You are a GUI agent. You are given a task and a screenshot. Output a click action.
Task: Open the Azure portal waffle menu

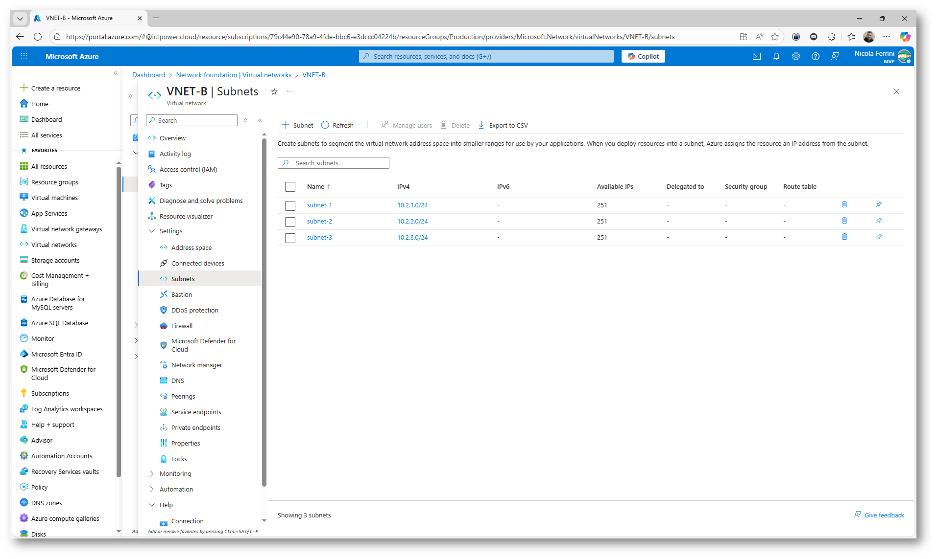[24, 56]
